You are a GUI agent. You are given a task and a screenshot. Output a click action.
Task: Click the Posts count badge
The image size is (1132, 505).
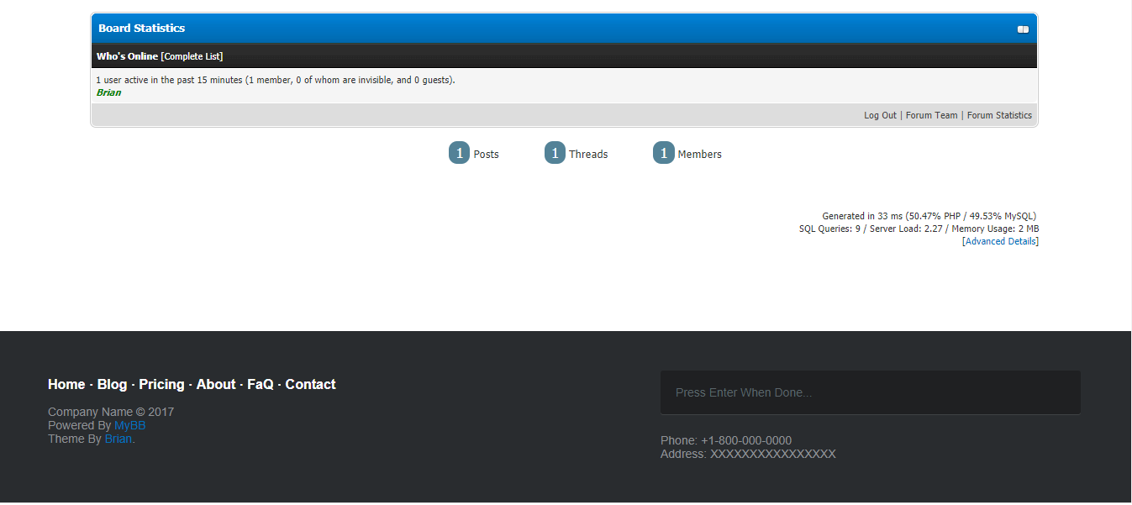click(459, 153)
